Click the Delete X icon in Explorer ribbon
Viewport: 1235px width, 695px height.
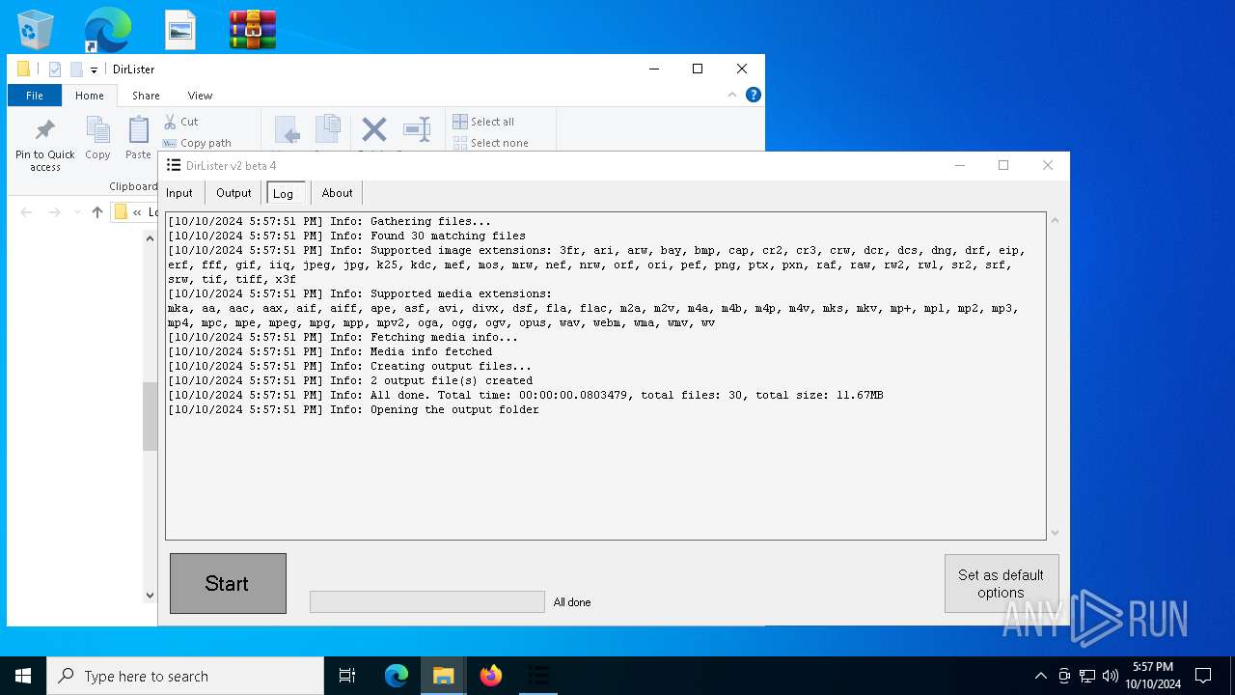pos(374,129)
